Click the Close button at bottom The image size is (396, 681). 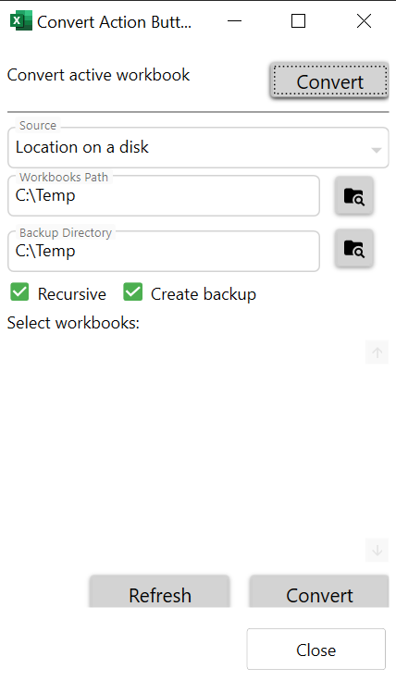pyautogui.click(x=316, y=650)
